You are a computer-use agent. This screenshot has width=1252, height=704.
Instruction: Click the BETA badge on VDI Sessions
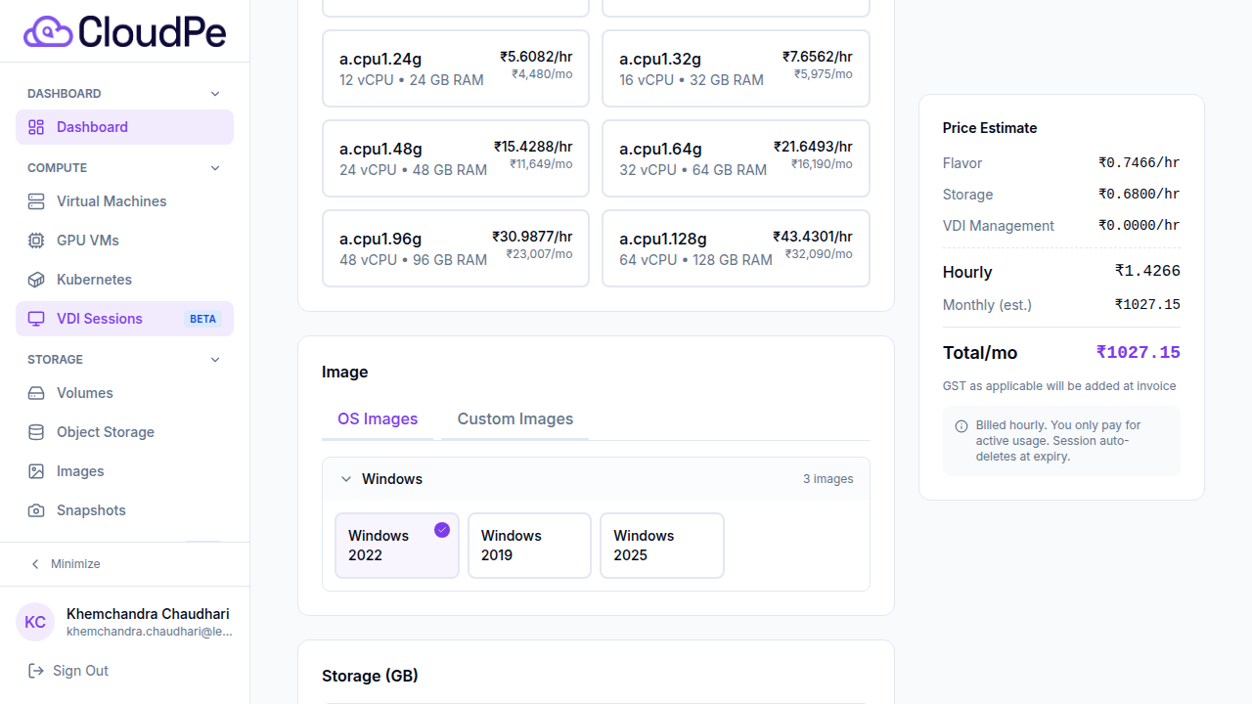(x=202, y=319)
